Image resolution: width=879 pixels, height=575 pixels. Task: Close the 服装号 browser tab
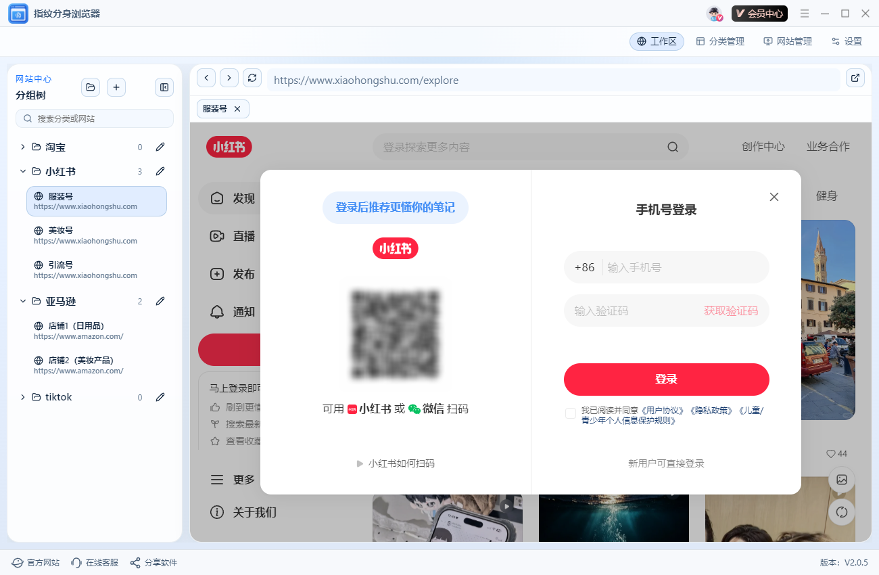tap(237, 109)
